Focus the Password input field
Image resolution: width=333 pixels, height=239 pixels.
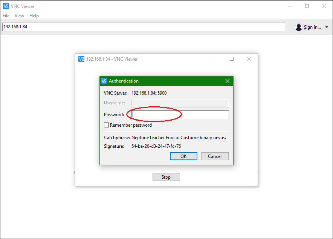point(180,115)
